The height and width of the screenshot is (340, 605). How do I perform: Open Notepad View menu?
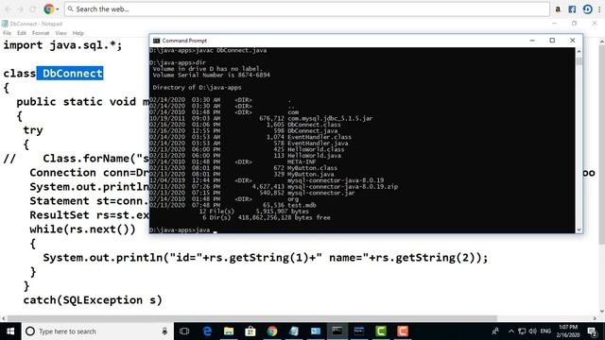click(60, 33)
